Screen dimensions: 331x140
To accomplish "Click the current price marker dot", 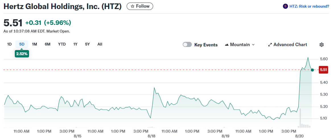I will tap(313, 70).
